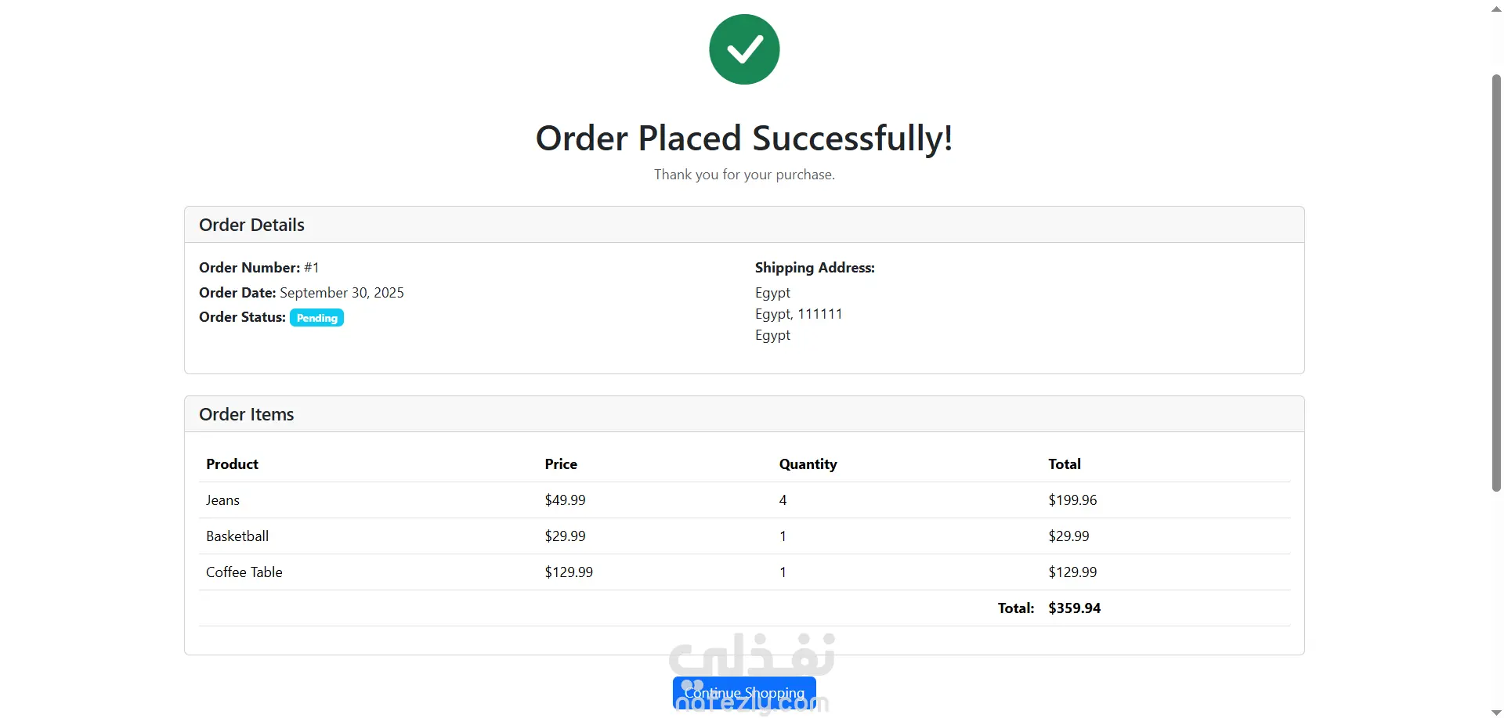This screenshot has height=718, width=1504.
Task: Select the Jeans product name
Action: point(222,500)
